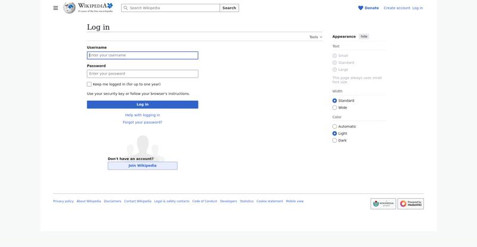Enable Keep me logged in checkbox
This screenshot has width=477, height=247.
coord(89,84)
